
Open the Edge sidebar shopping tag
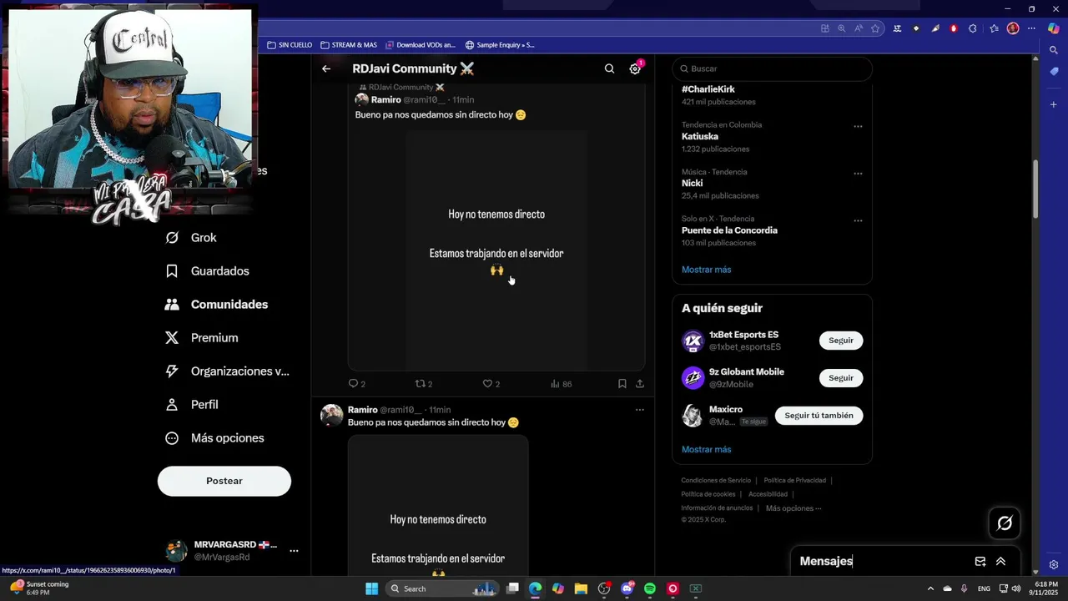pos(1054,73)
